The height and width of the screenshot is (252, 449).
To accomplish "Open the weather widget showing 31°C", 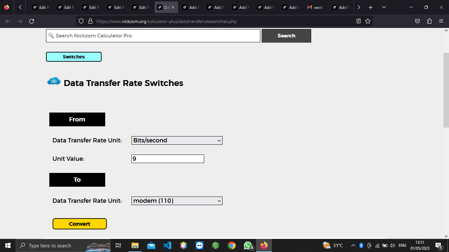I will (333, 245).
